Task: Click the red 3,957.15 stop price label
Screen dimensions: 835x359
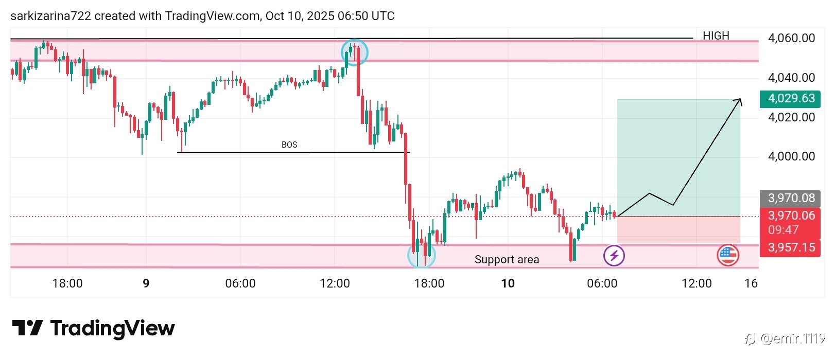Action: tap(790, 247)
